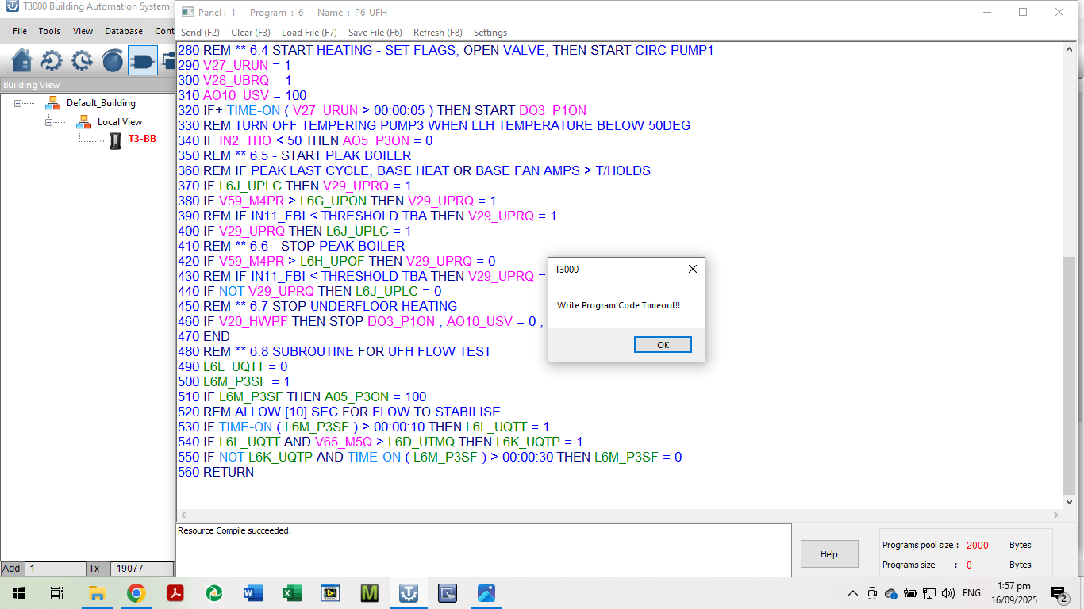Click the Help button
Viewport: 1084px width, 609px height.
tap(828, 554)
